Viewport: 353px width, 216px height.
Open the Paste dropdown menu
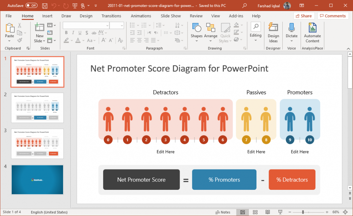point(9,41)
